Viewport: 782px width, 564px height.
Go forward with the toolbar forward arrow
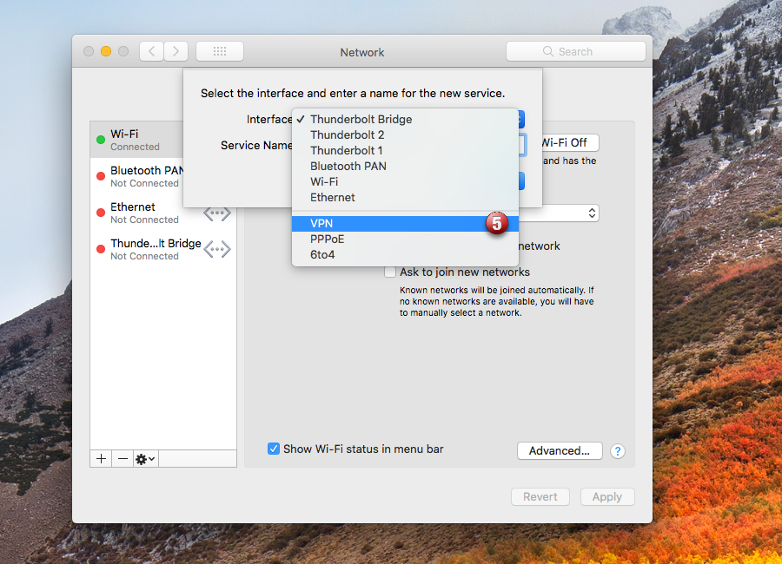click(176, 51)
